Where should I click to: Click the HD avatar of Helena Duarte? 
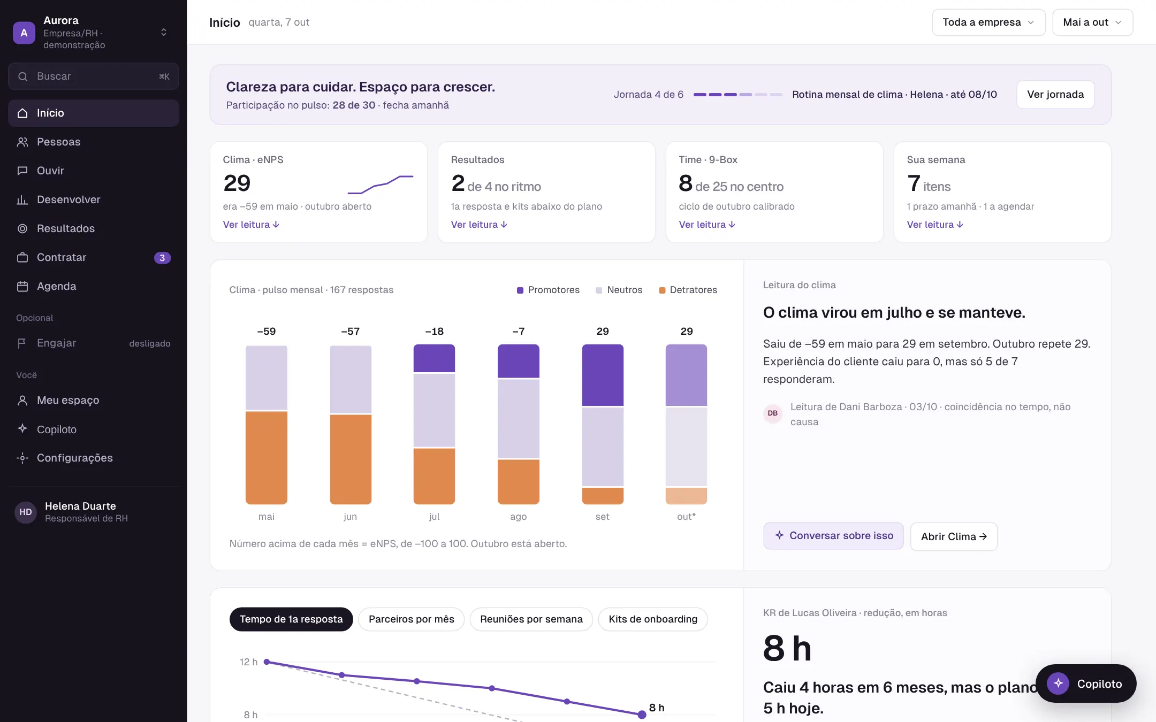(26, 512)
